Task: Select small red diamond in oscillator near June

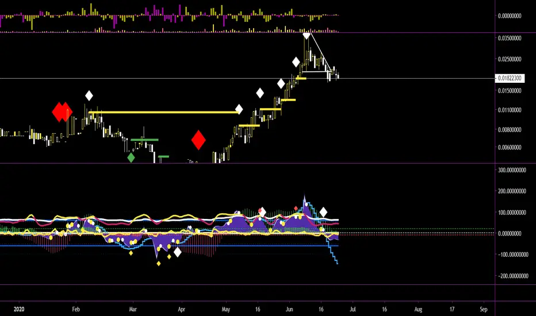Action: (x=296, y=209)
